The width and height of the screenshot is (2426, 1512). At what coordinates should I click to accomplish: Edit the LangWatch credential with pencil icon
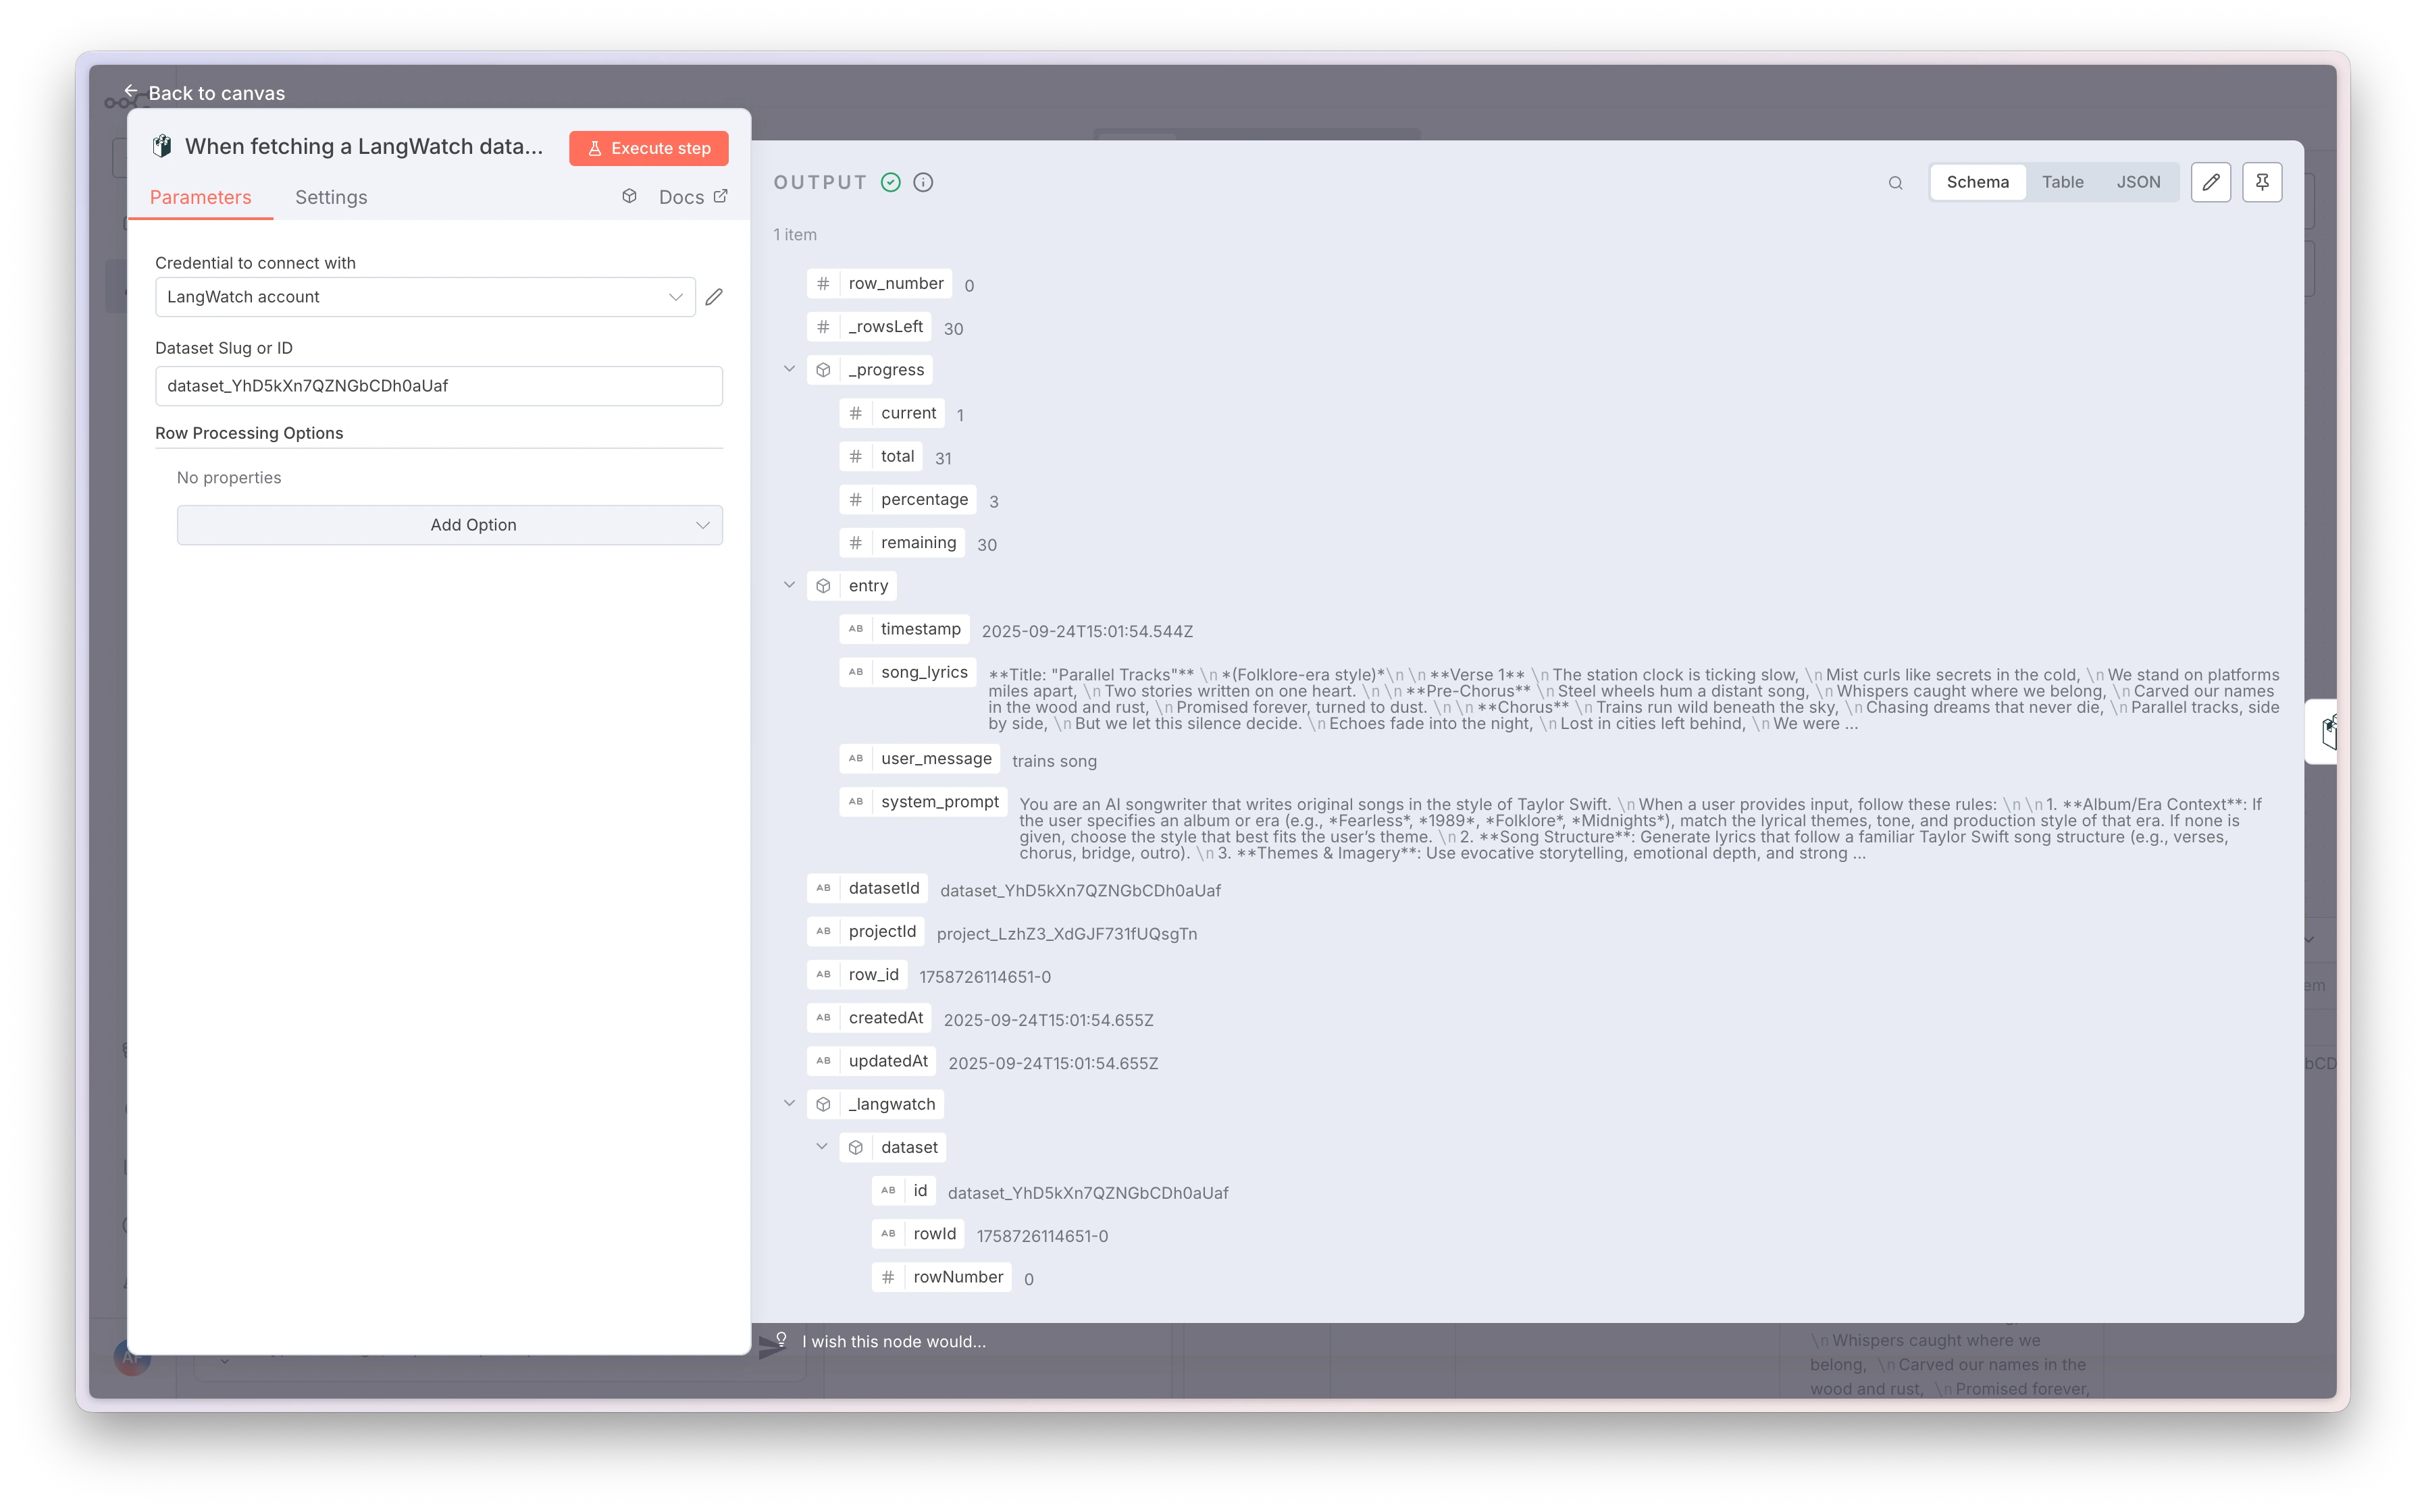(x=715, y=297)
